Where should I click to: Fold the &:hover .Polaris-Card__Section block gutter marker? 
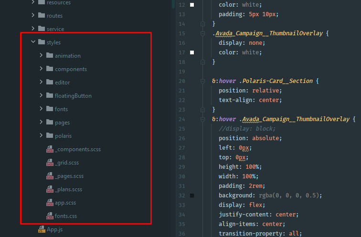(202, 81)
